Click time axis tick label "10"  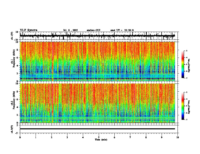coord(178,137)
